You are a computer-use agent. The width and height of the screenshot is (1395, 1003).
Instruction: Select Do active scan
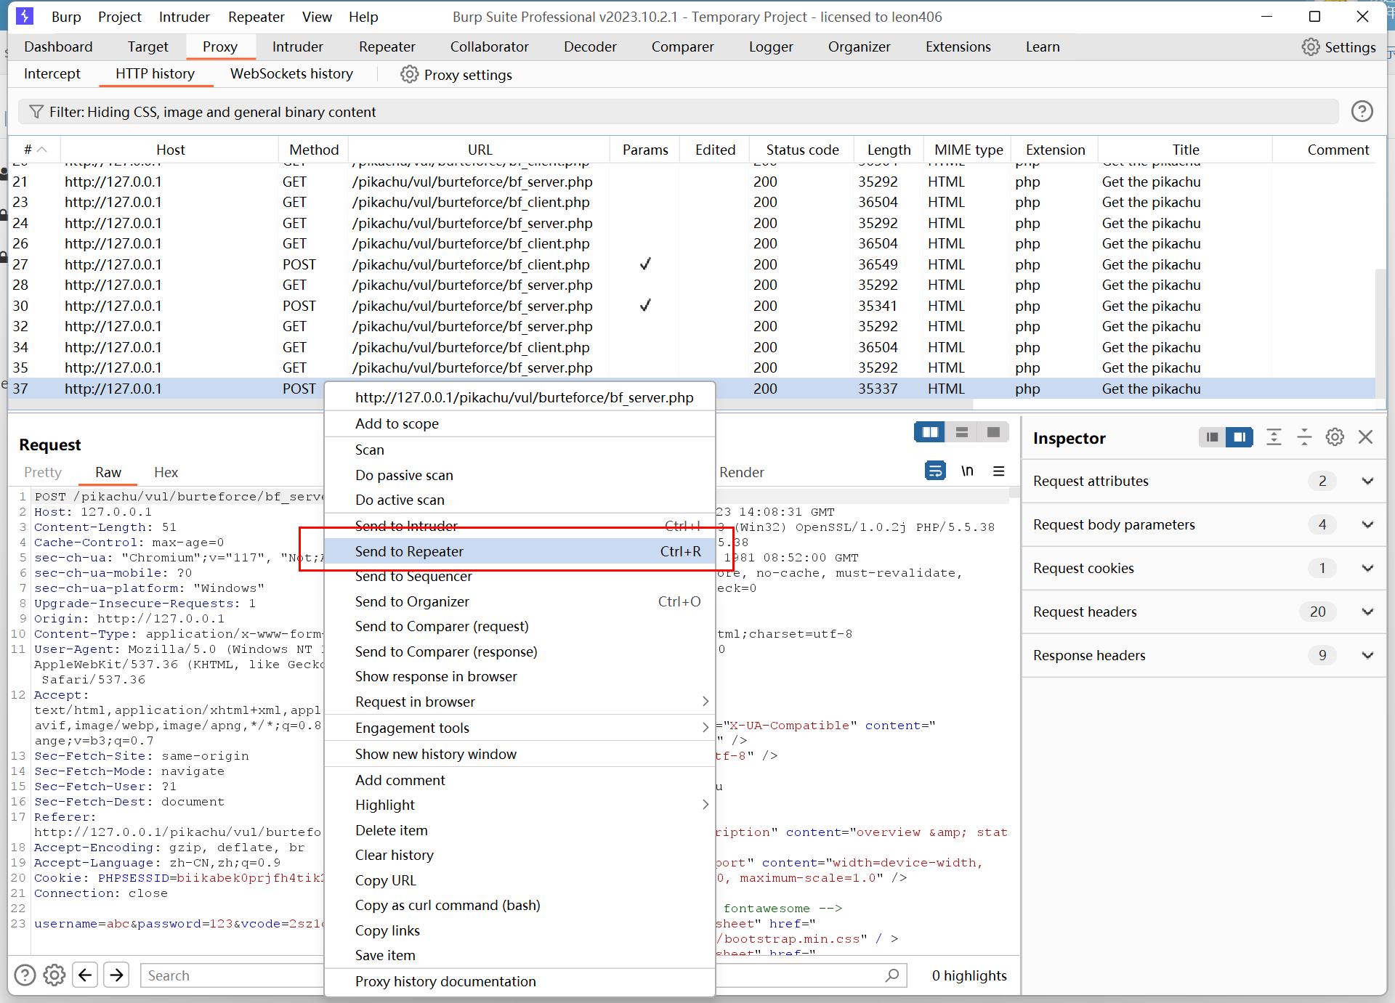pyautogui.click(x=519, y=500)
